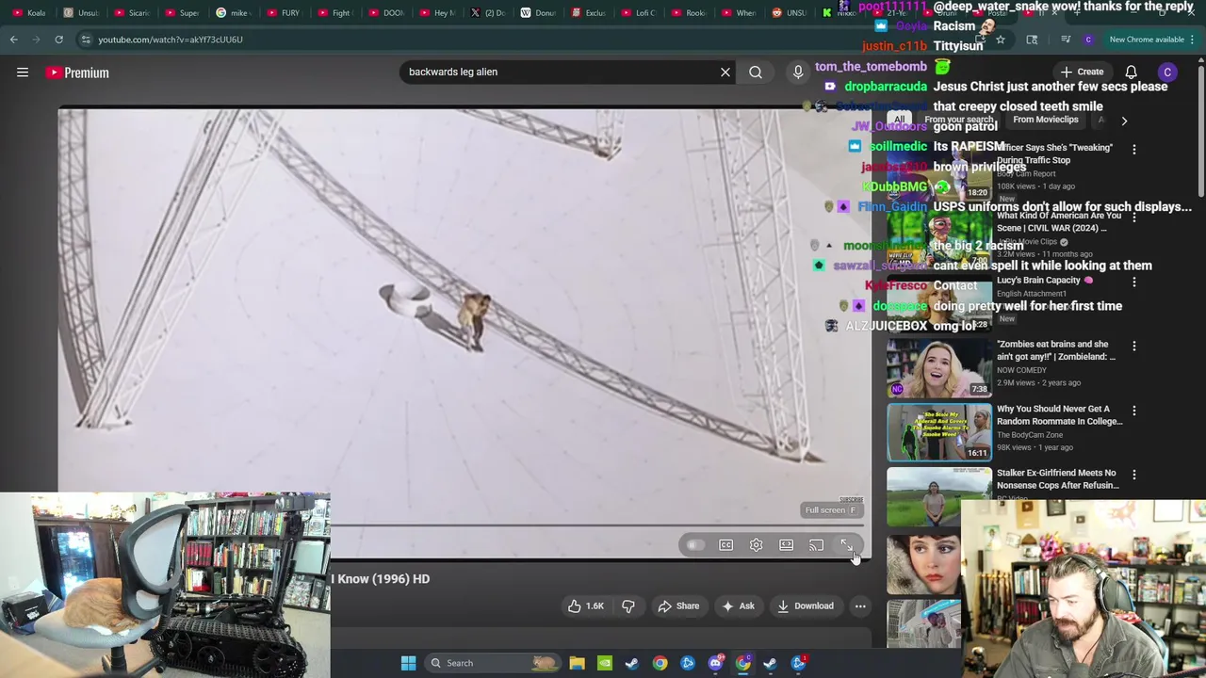Viewport: 1206px width, 678px height.
Task: Go to the YouTube Premium home logo
Action: pyautogui.click(x=77, y=73)
